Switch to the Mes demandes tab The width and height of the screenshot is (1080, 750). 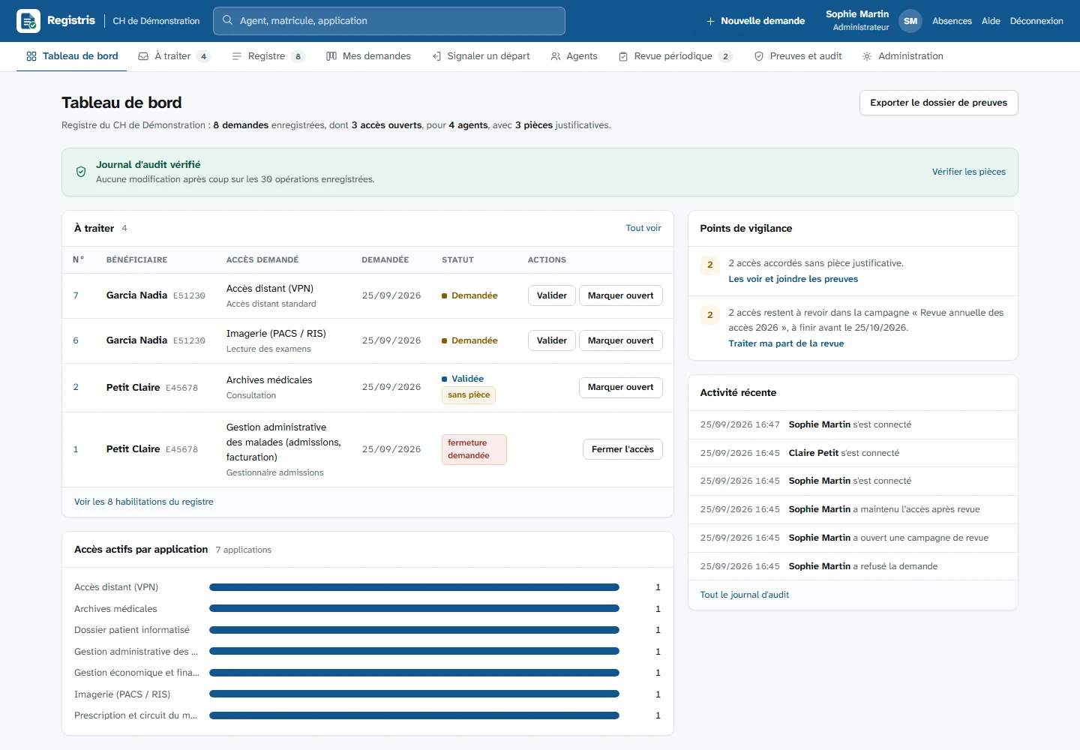point(368,56)
